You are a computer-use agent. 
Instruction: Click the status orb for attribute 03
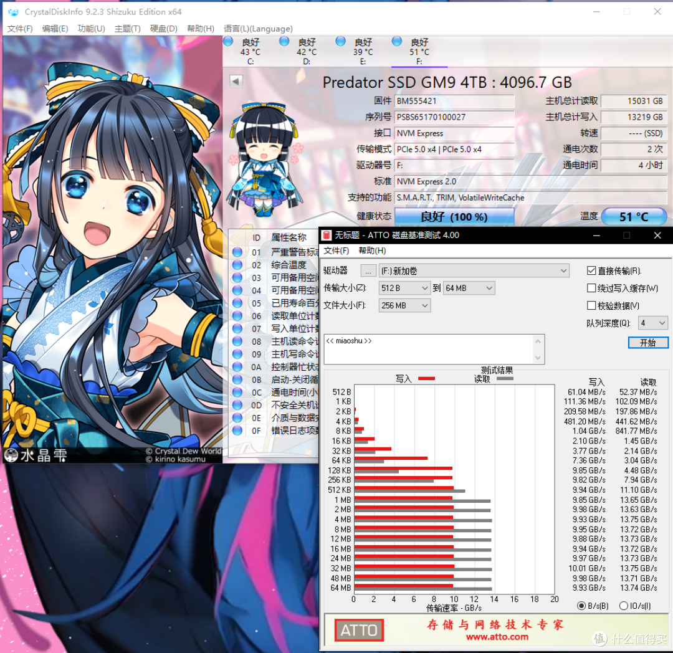click(x=237, y=278)
